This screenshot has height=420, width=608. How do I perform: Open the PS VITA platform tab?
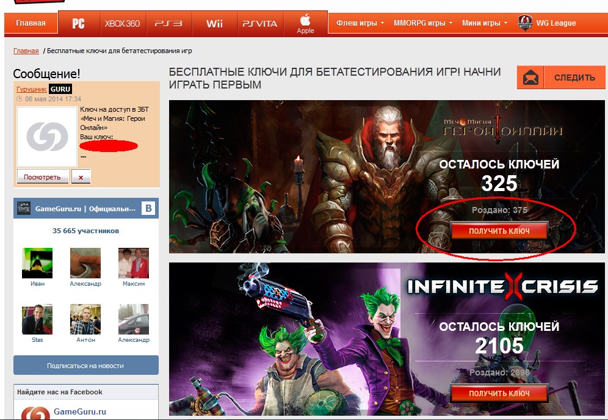pos(260,24)
